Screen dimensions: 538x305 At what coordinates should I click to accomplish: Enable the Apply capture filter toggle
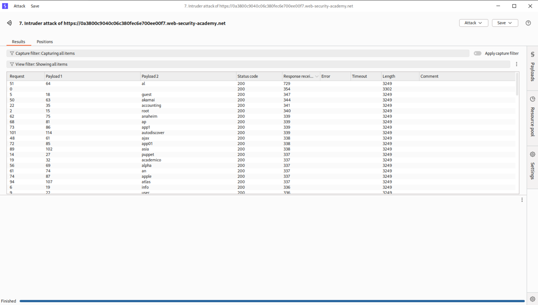tap(477, 53)
